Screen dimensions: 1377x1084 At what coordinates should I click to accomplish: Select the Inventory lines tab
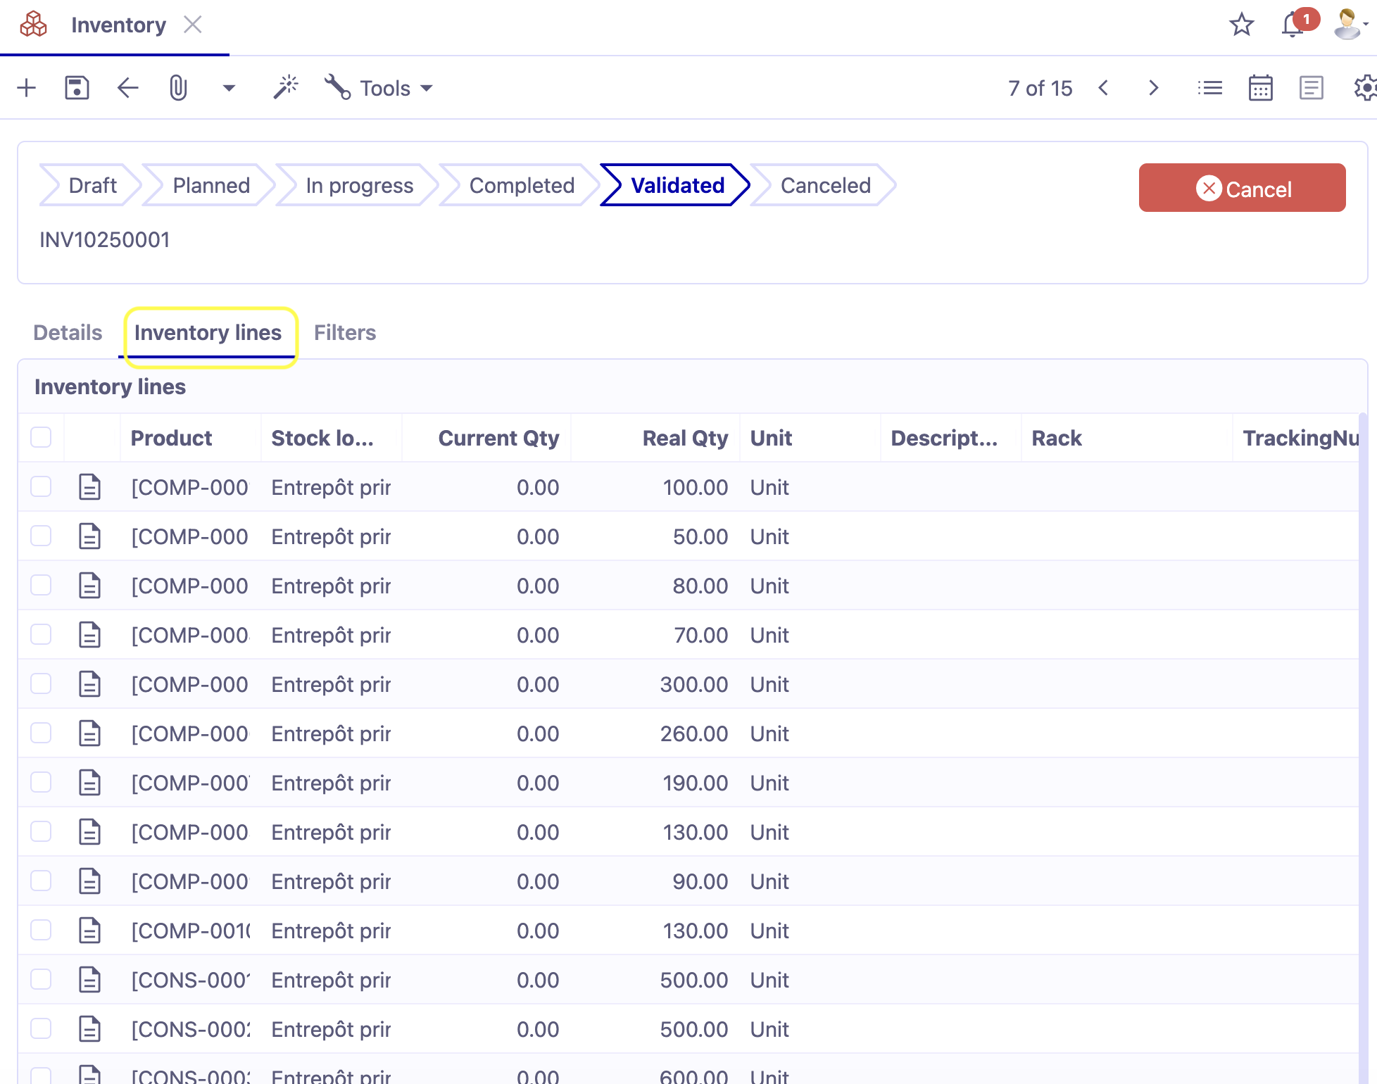coord(208,332)
